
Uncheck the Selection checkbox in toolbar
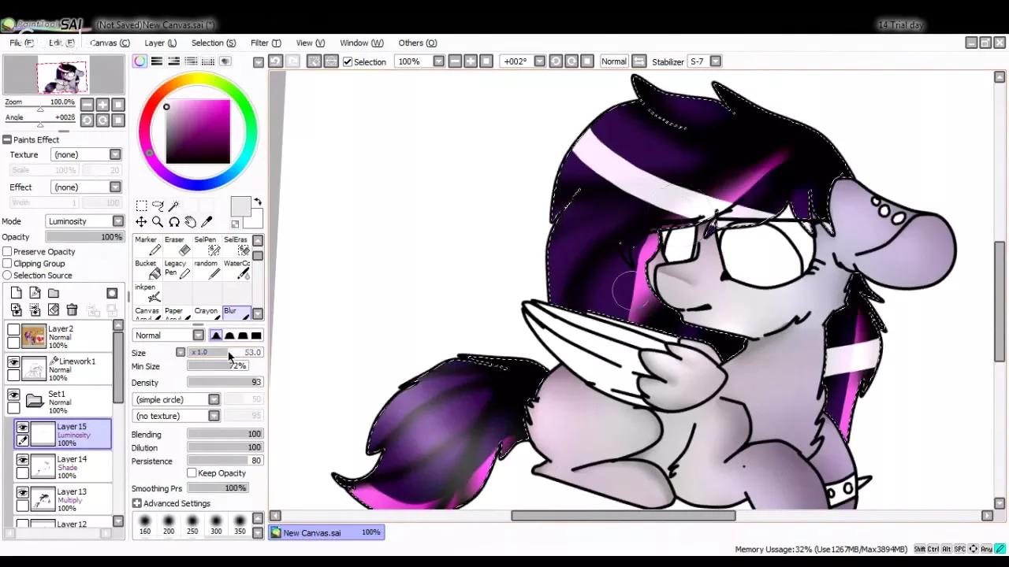tap(348, 61)
